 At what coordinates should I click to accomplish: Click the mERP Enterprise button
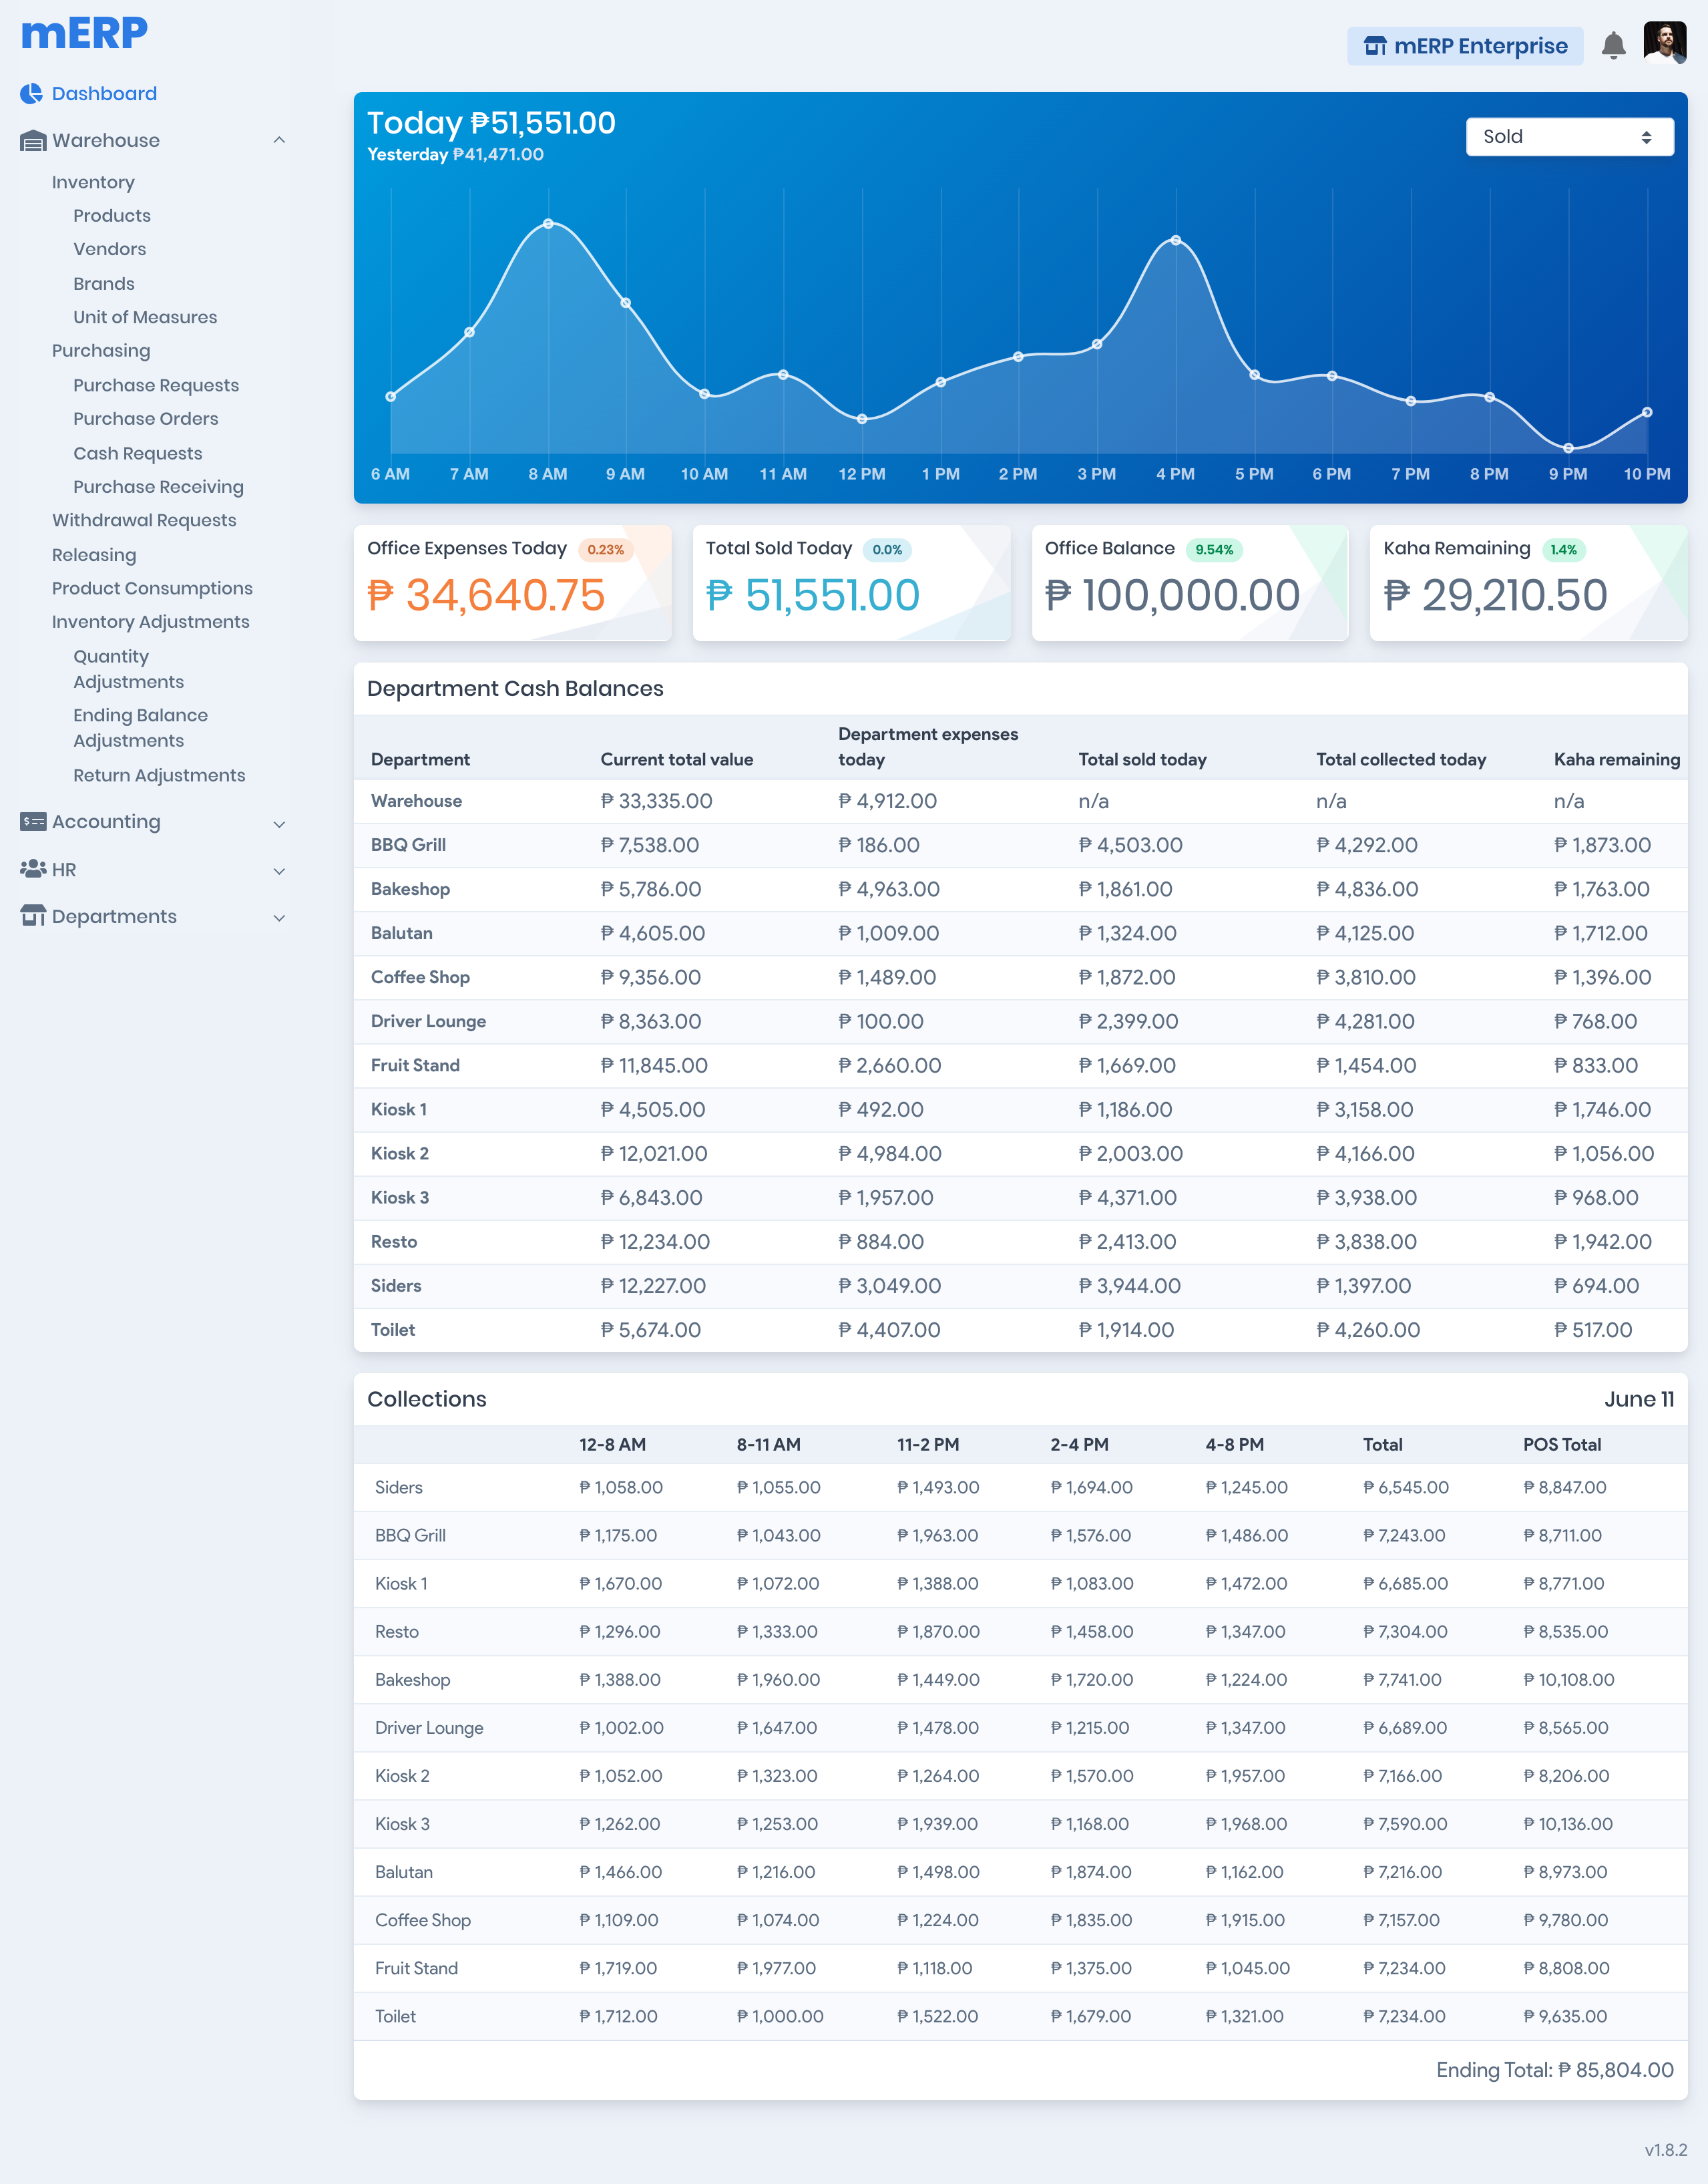pyautogui.click(x=1465, y=46)
